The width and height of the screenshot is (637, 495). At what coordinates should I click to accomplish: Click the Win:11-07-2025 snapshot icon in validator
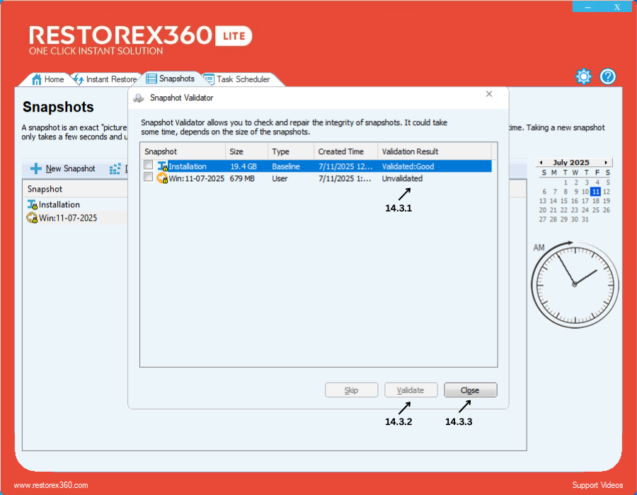pos(162,178)
